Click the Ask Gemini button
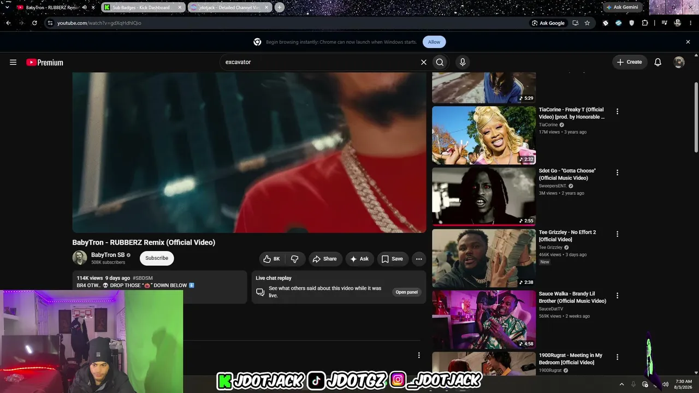699x393 pixels. [x=621, y=8]
